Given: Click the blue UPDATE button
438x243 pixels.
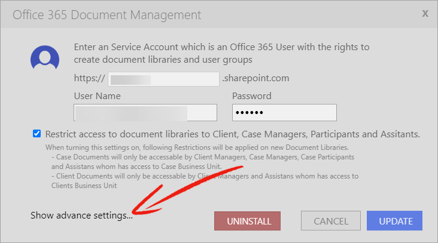Looking at the screenshot, I should [394, 221].
